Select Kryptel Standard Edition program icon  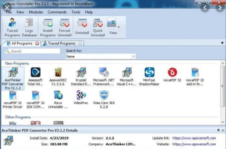click(81, 76)
